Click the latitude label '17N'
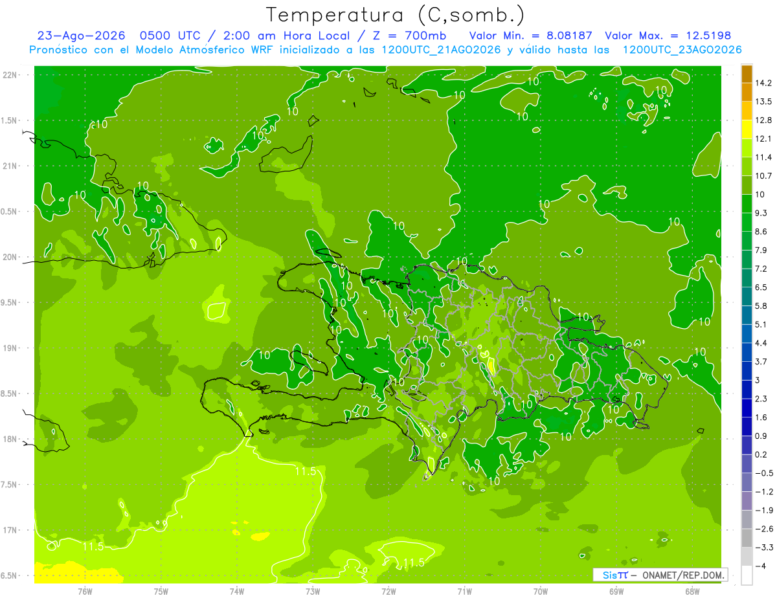The image size is (777, 600). click(9, 530)
